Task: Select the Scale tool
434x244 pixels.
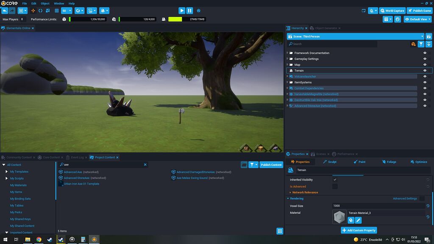Action: tap(47, 11)
